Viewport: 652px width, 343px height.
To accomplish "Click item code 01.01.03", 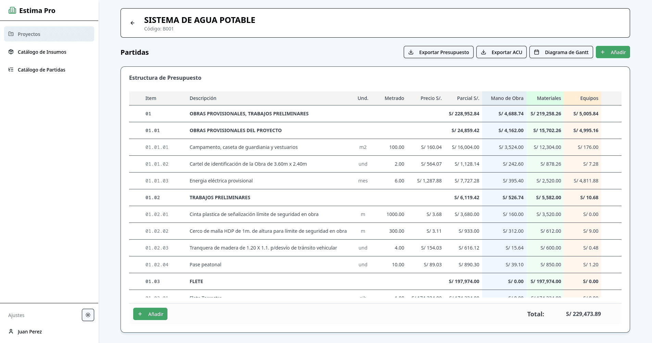I will point(157,181).
